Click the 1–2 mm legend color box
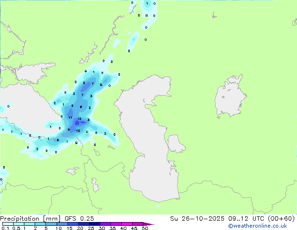Viewport: 297px width, 230px height. 30,224
